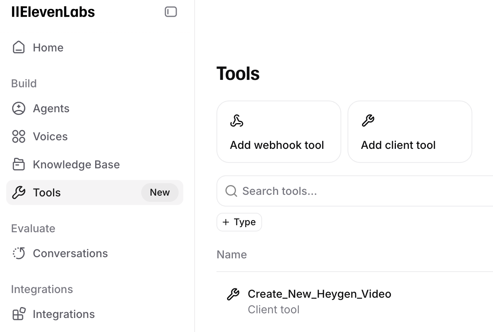Select the Home icon in the sidebar
493x332 pixels.
tap(18, 47)
